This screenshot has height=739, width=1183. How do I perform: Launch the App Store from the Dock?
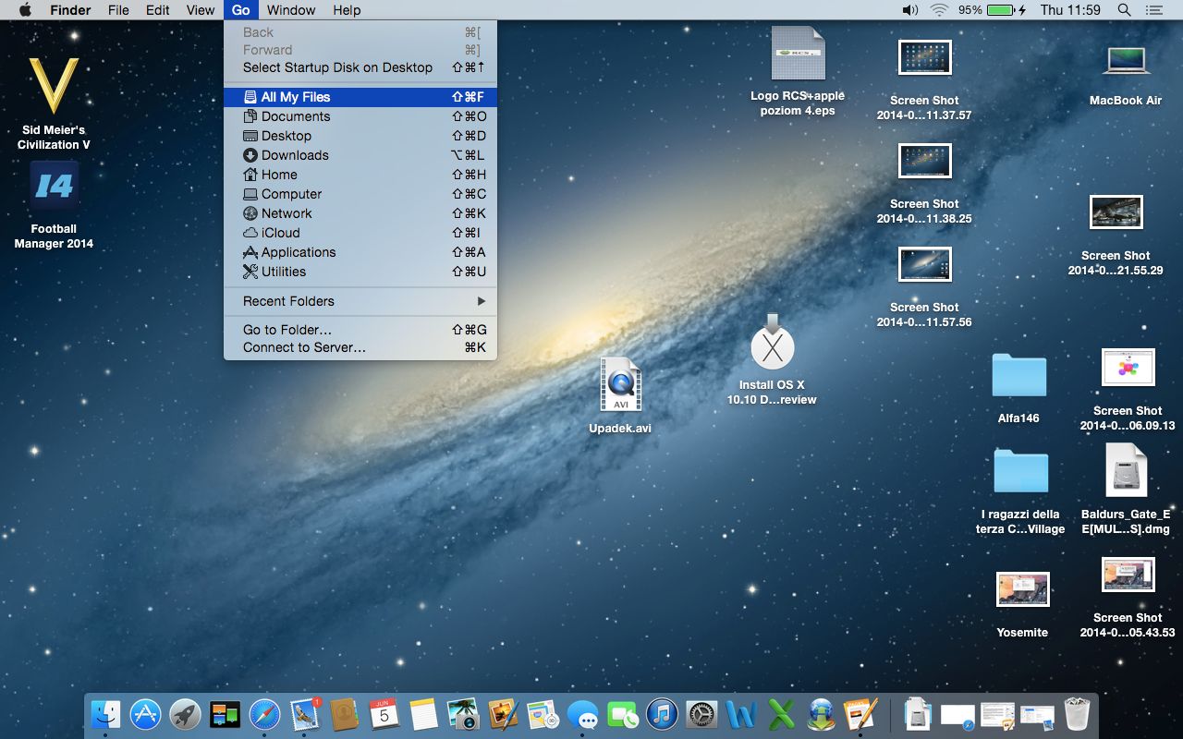pyautogui.click(x=146, y=714)
